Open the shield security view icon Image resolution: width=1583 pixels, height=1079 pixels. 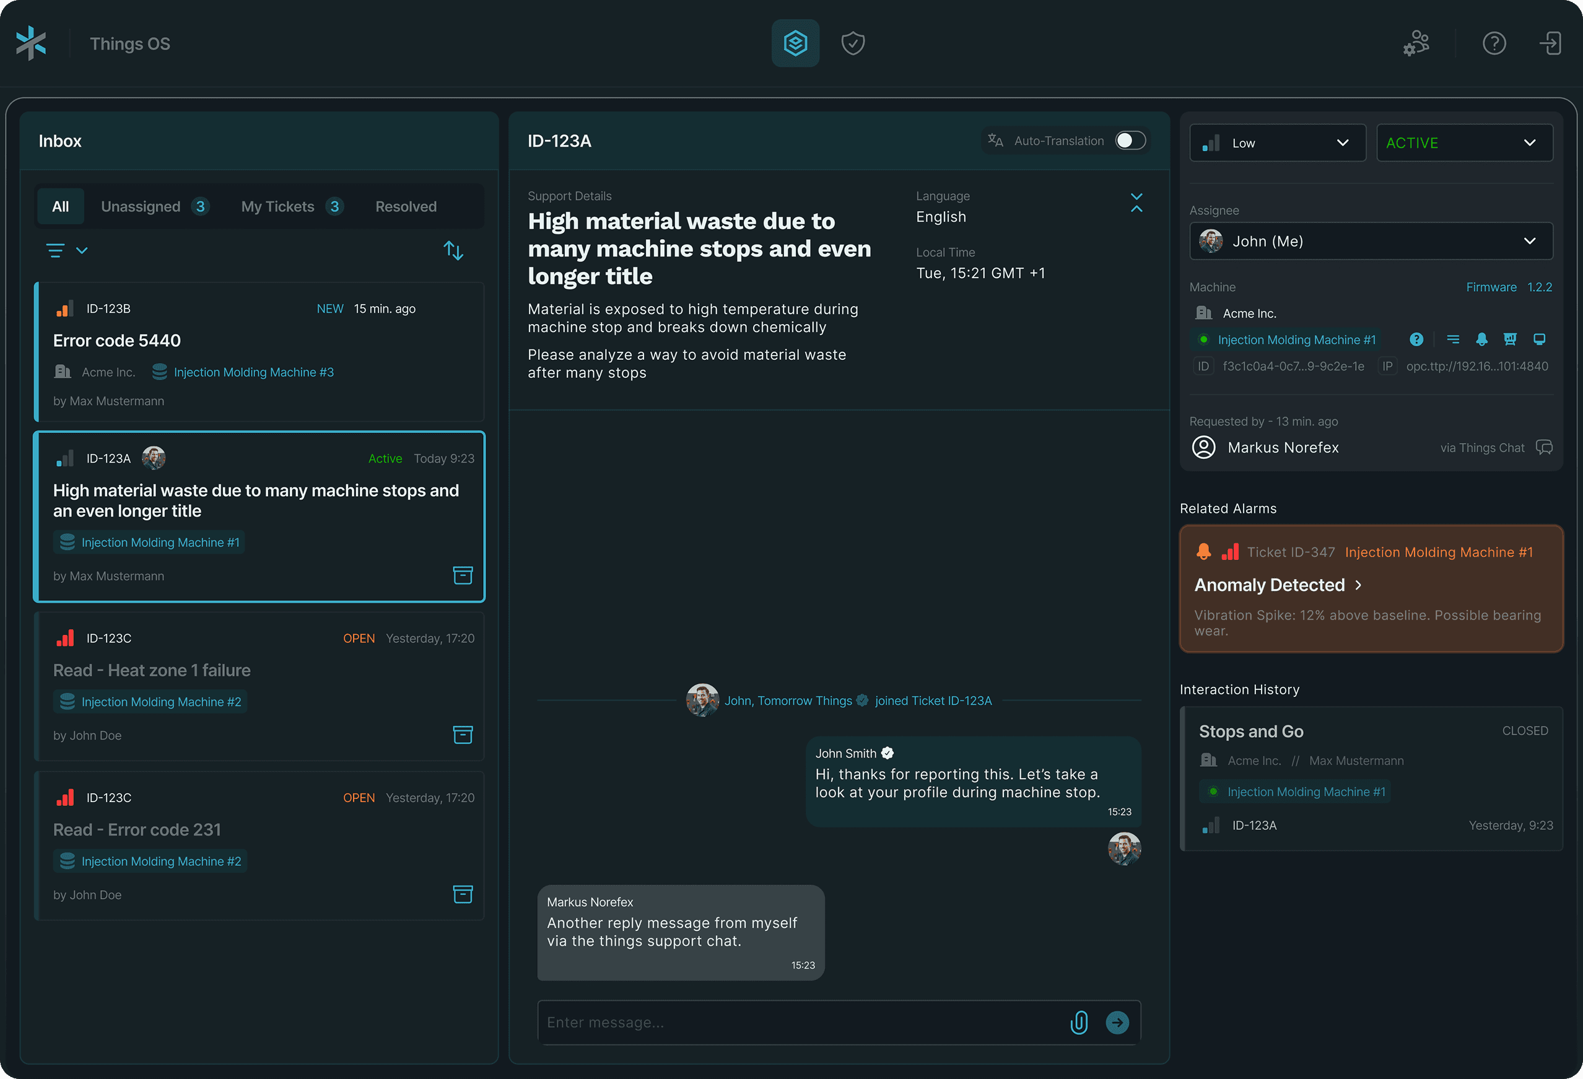[853, 43]
